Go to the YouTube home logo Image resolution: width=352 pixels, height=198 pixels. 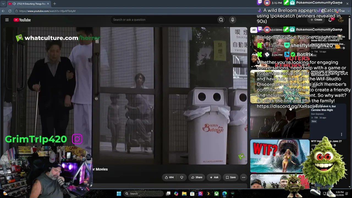(x=22, y=20)
